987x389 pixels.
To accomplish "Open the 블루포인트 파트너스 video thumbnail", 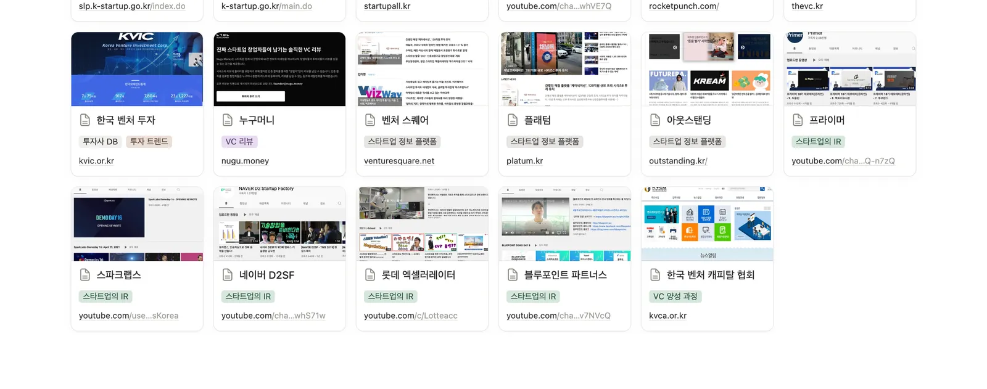I will coord(564,224).
